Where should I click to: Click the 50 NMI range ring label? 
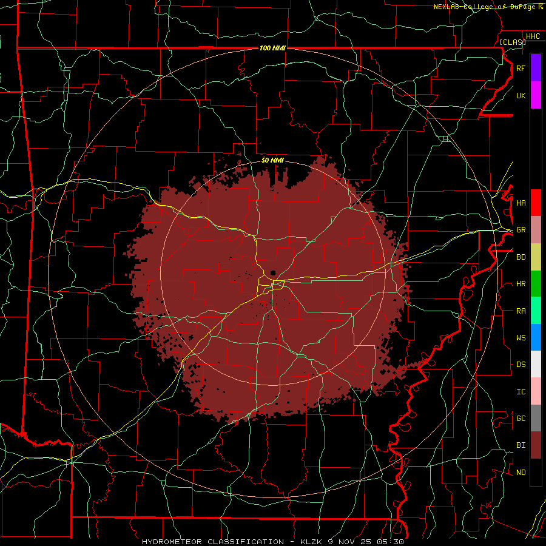[272, 160]
